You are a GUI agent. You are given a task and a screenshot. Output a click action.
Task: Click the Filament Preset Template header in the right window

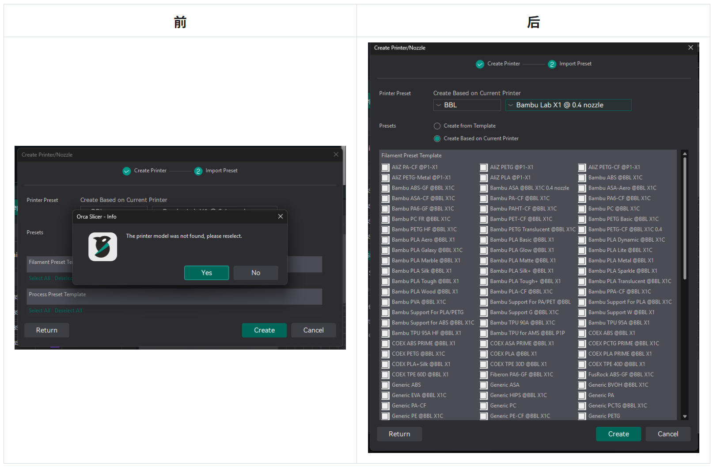pyautogui.click(x=411, y=156)
